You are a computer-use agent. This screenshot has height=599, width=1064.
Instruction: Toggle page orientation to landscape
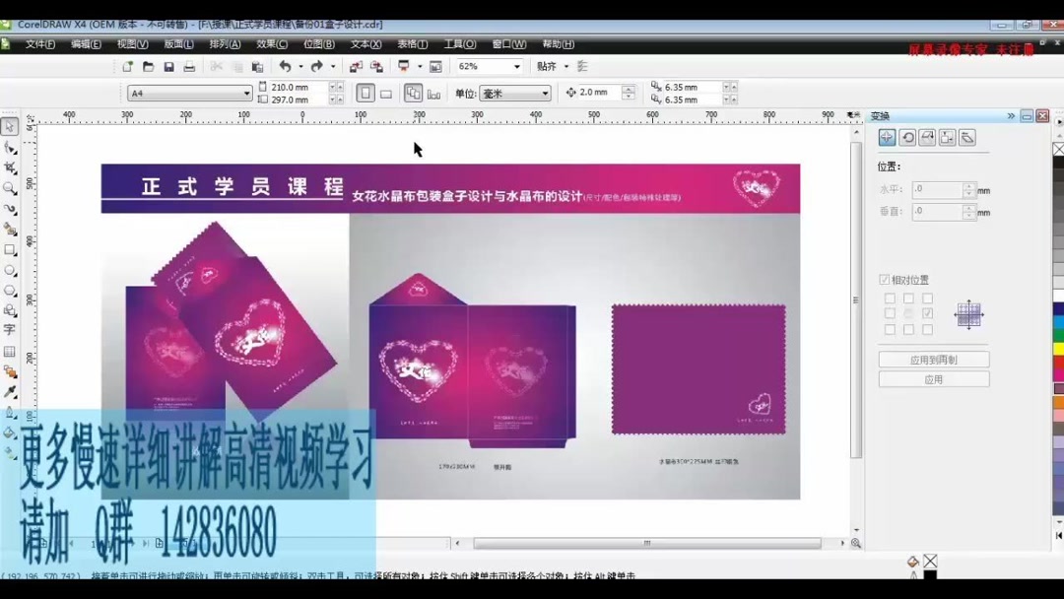[388, 92]
